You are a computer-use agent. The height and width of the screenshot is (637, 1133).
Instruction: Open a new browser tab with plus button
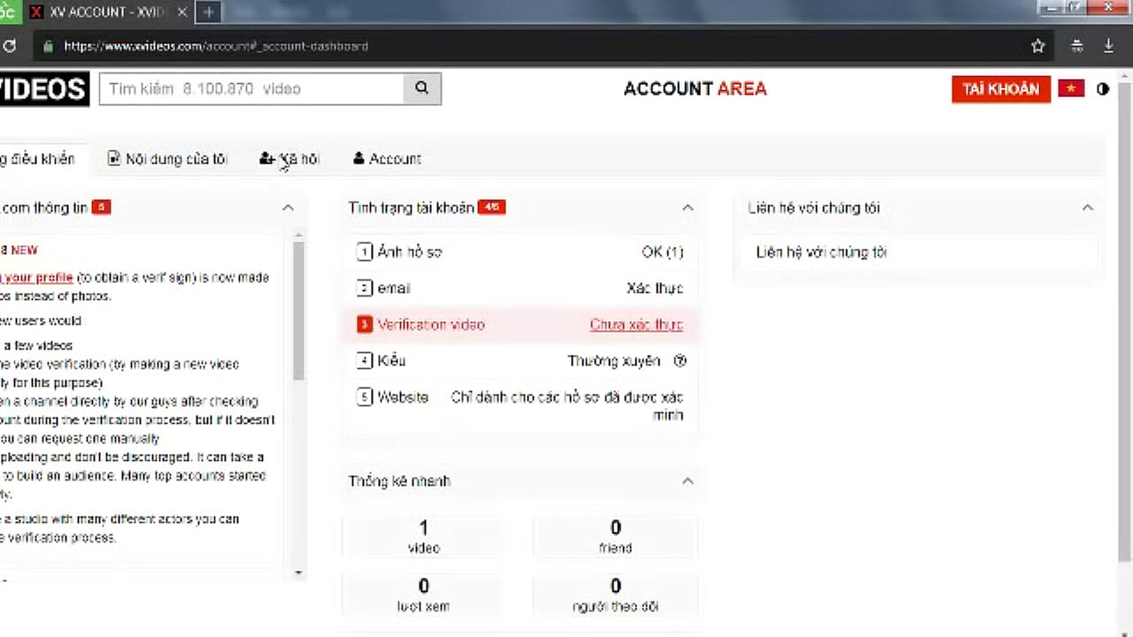(x=209, y=12)
